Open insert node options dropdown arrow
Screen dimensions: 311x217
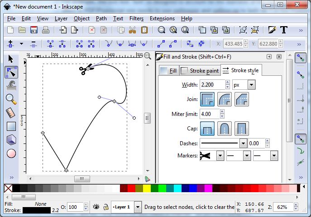coord(21,44)
